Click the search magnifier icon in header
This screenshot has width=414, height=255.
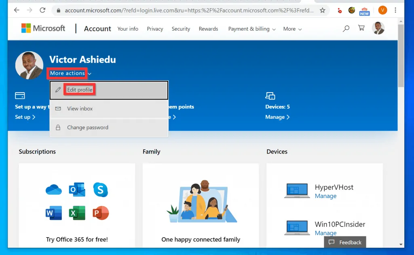click(x=346, y=29)
